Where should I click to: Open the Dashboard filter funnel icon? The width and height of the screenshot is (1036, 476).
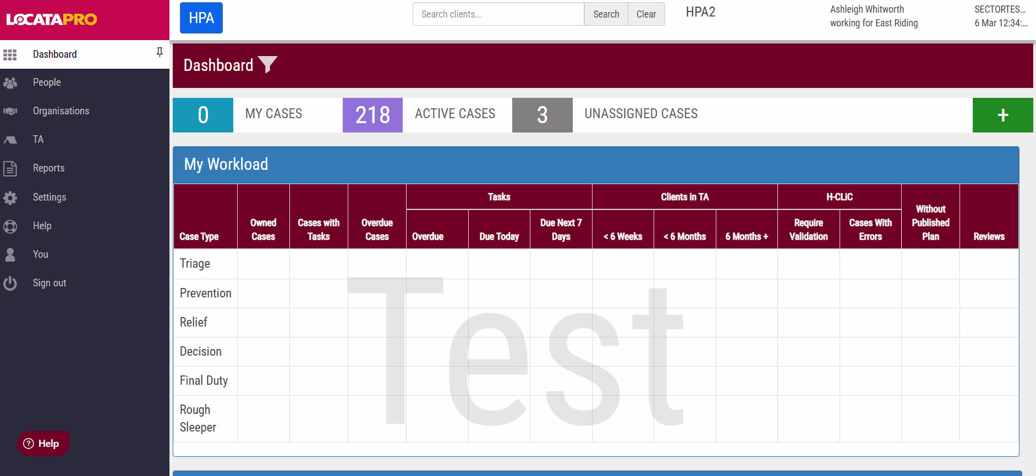pyautogui.click(x=268, y=64)
